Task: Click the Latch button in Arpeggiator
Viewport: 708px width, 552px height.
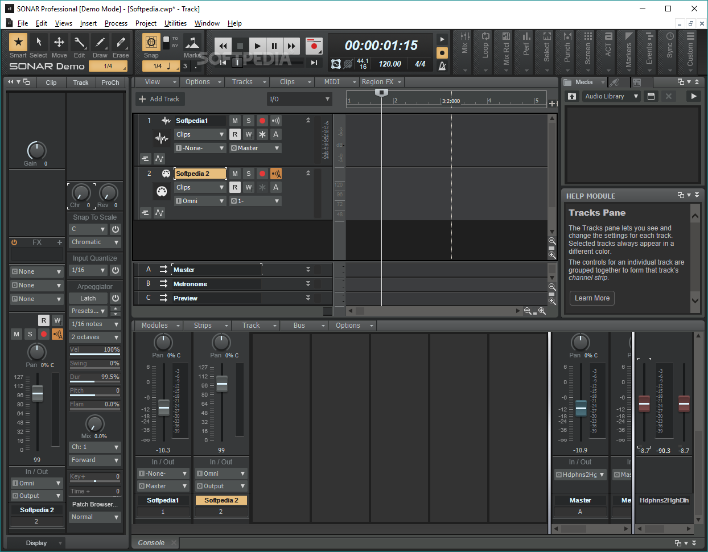Action: pyautogui.click(x=88, y=298)
